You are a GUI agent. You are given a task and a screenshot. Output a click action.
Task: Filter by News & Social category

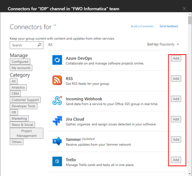click(23, 125)
